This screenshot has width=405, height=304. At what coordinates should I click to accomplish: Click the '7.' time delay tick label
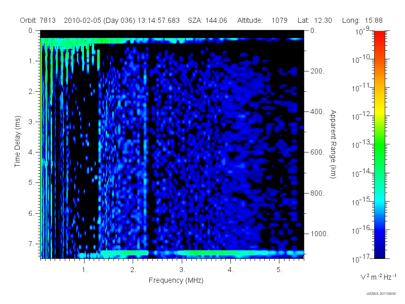point(31,244)
